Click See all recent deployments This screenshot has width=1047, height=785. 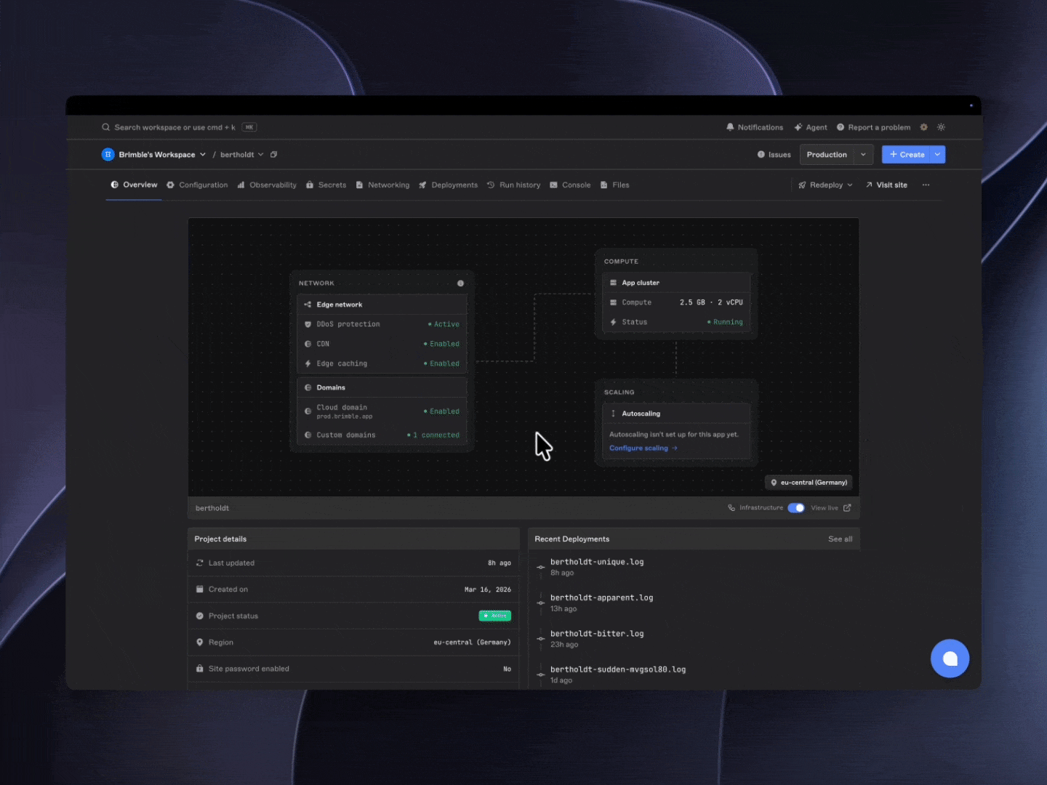(841, 539)
